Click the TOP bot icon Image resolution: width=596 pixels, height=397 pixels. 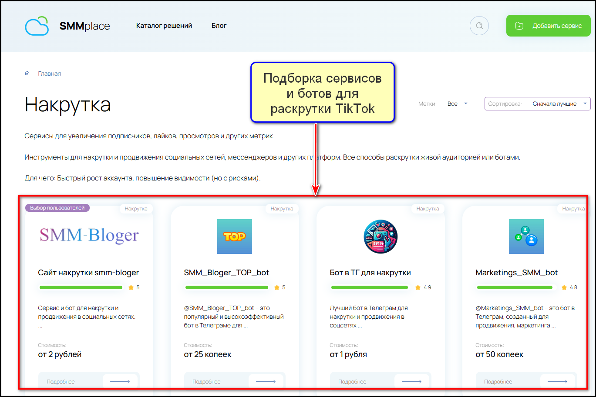pos(234,236)
